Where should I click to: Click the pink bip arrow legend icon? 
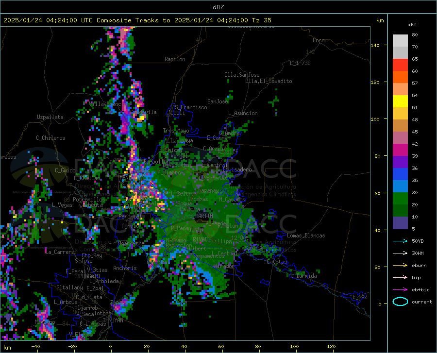400,278
